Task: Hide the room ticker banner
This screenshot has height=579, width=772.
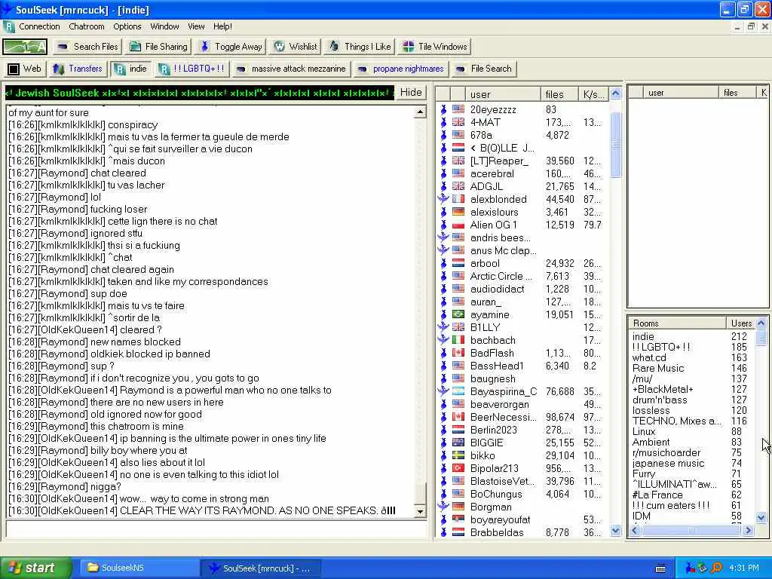Action: [411, 93]
